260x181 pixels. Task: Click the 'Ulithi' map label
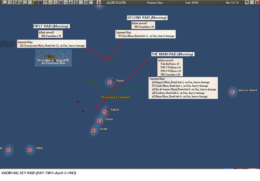39,148
